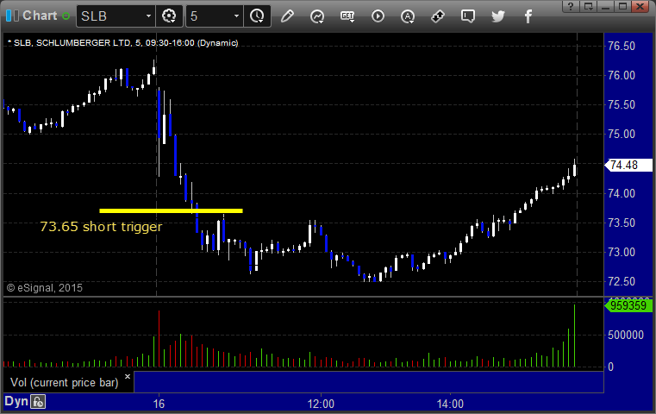Click the 73.50 price axis label

622,223
